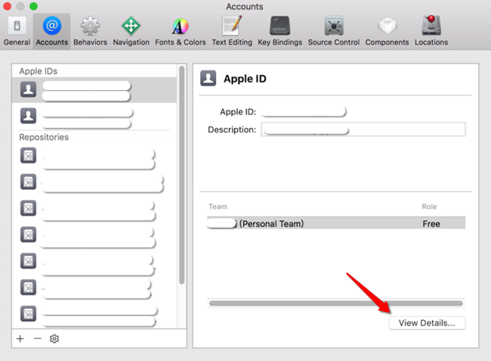Open the Locations preferences
Viewport: 491px width, 361px height.
click(431, 31)
